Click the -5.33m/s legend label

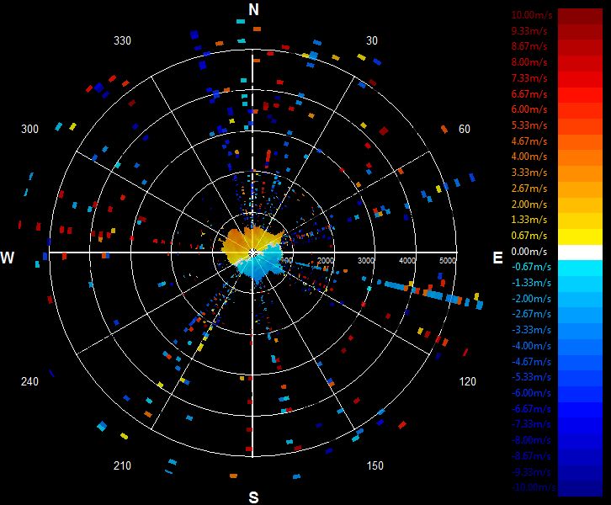point(532,377)
